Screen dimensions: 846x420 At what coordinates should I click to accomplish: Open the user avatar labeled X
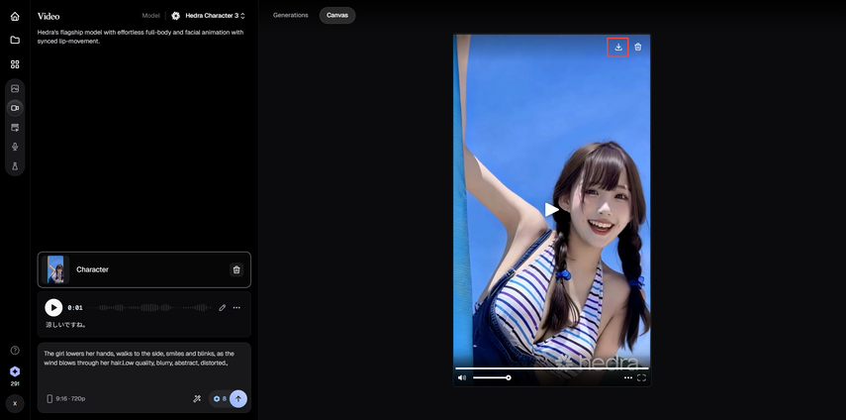click(15, 404)
